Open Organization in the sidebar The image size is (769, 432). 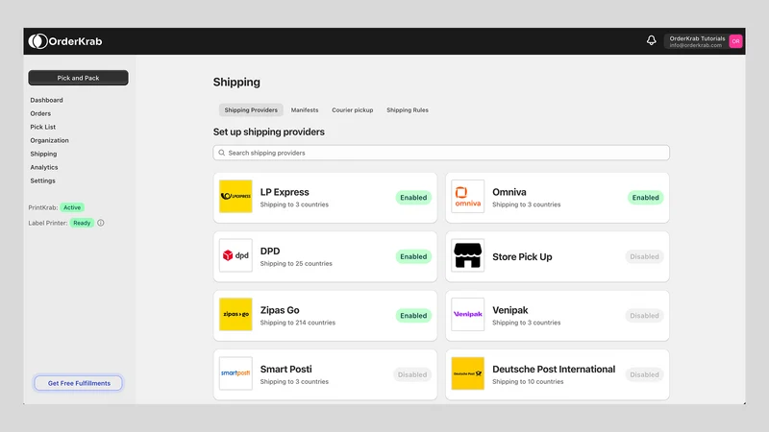pos(49,140)
